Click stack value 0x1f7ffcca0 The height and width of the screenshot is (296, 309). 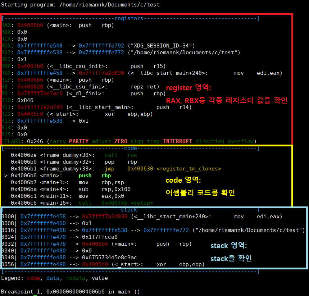coord(100,237)
